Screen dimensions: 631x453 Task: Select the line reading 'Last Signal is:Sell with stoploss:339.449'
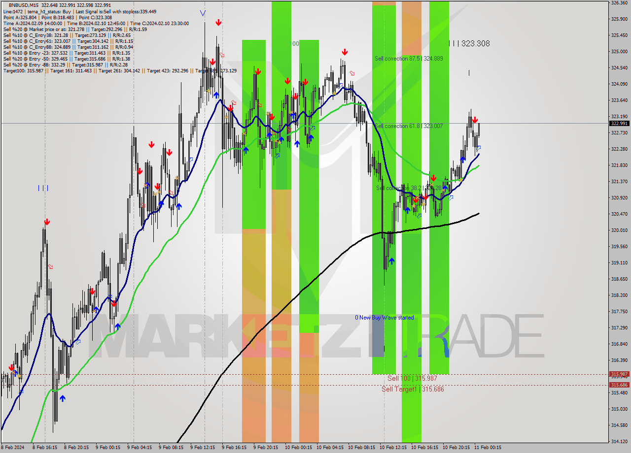[116, 11]
